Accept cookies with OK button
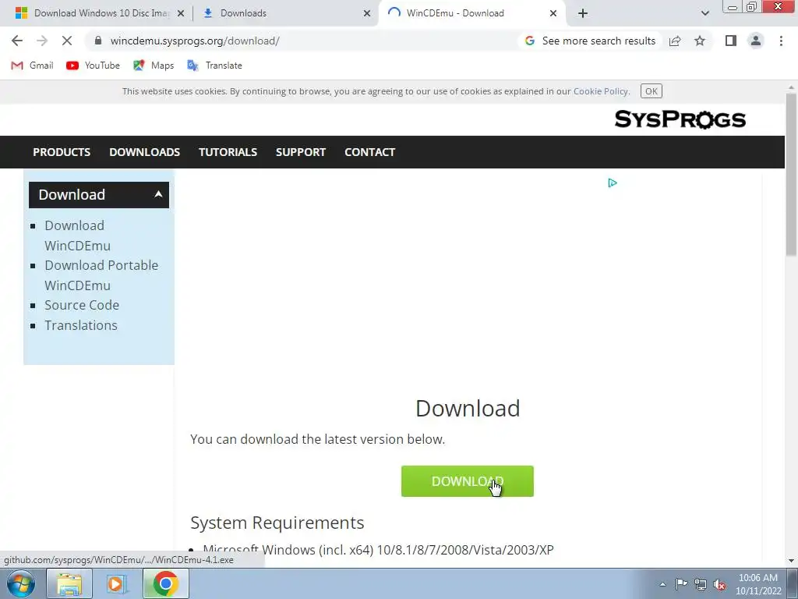798x599 pixels. coord(651,91)
